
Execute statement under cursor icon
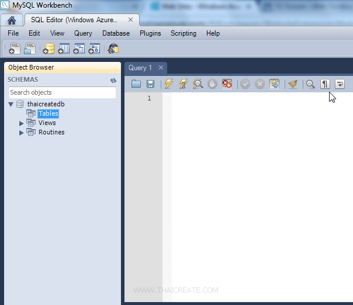[184, 84]
